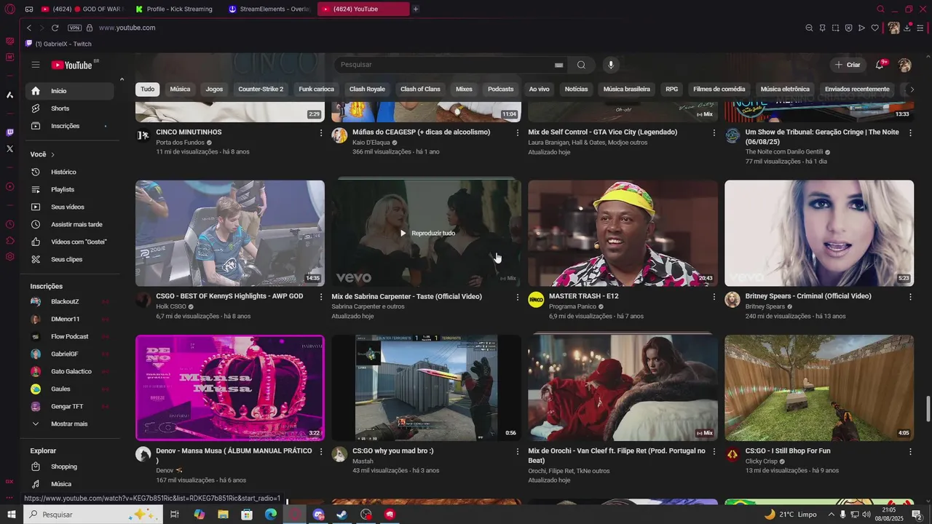Open a new browser tab with plus

pyautogui.click(x=416, y=9)
